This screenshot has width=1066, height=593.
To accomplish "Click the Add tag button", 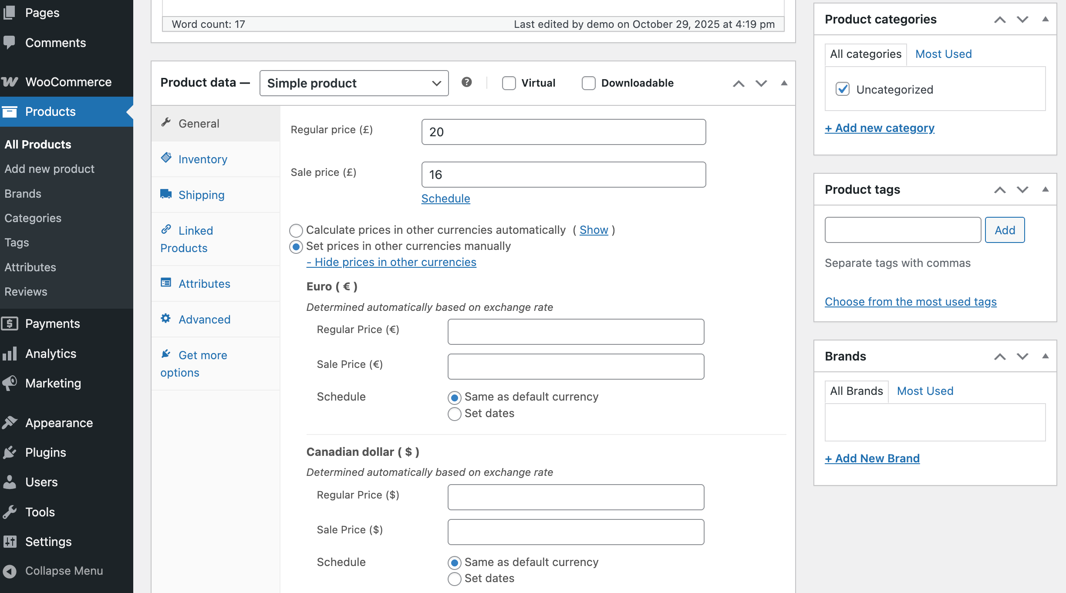I will tap(1005, 230).
